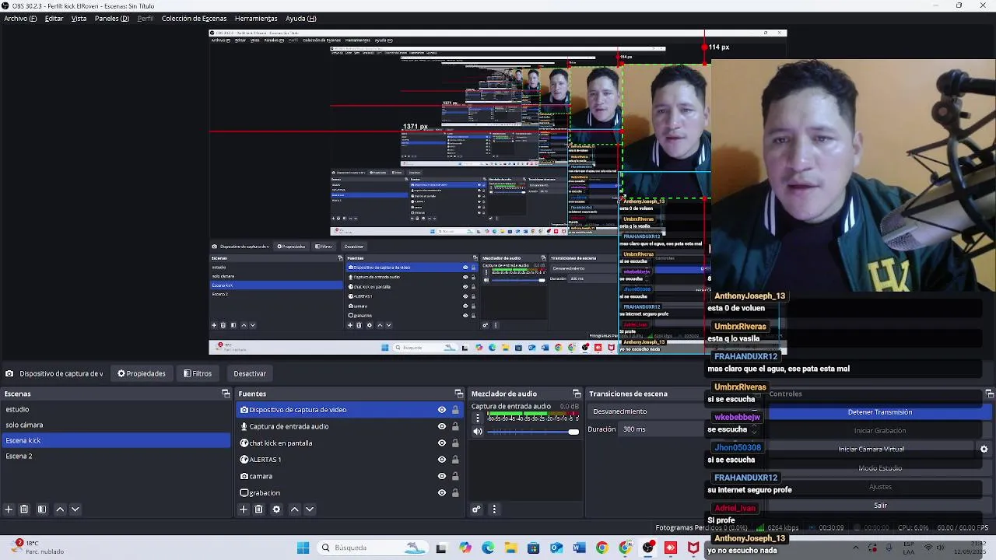
Task: Open Windows Start menu
Action: coord(303,548)
